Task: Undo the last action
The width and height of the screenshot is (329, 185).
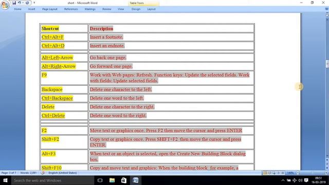Action: (x=20, y=3)
